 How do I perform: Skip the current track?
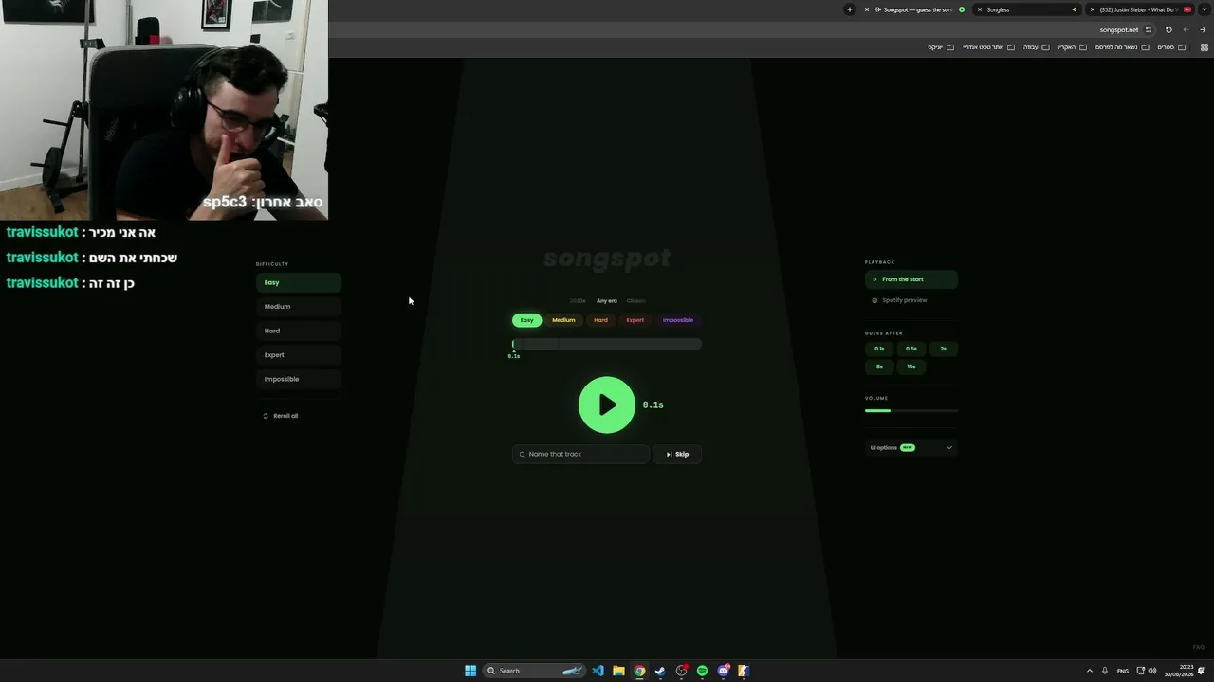click(x=677, y=454)
